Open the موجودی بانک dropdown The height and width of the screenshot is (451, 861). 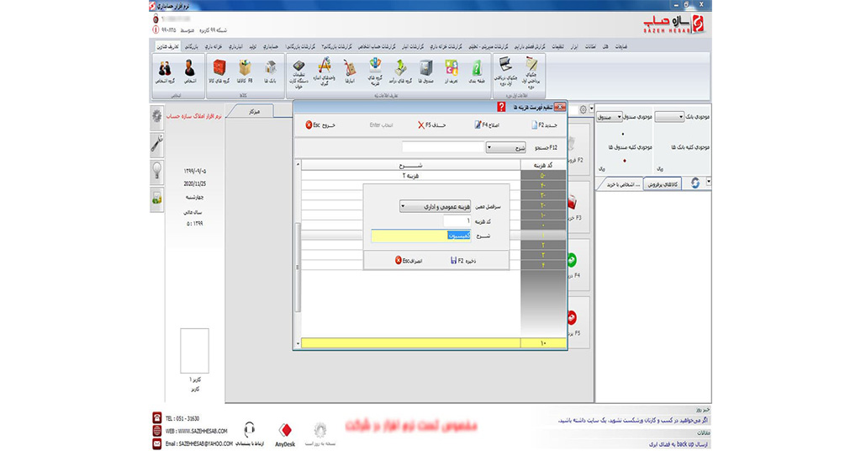click(680, 117)
